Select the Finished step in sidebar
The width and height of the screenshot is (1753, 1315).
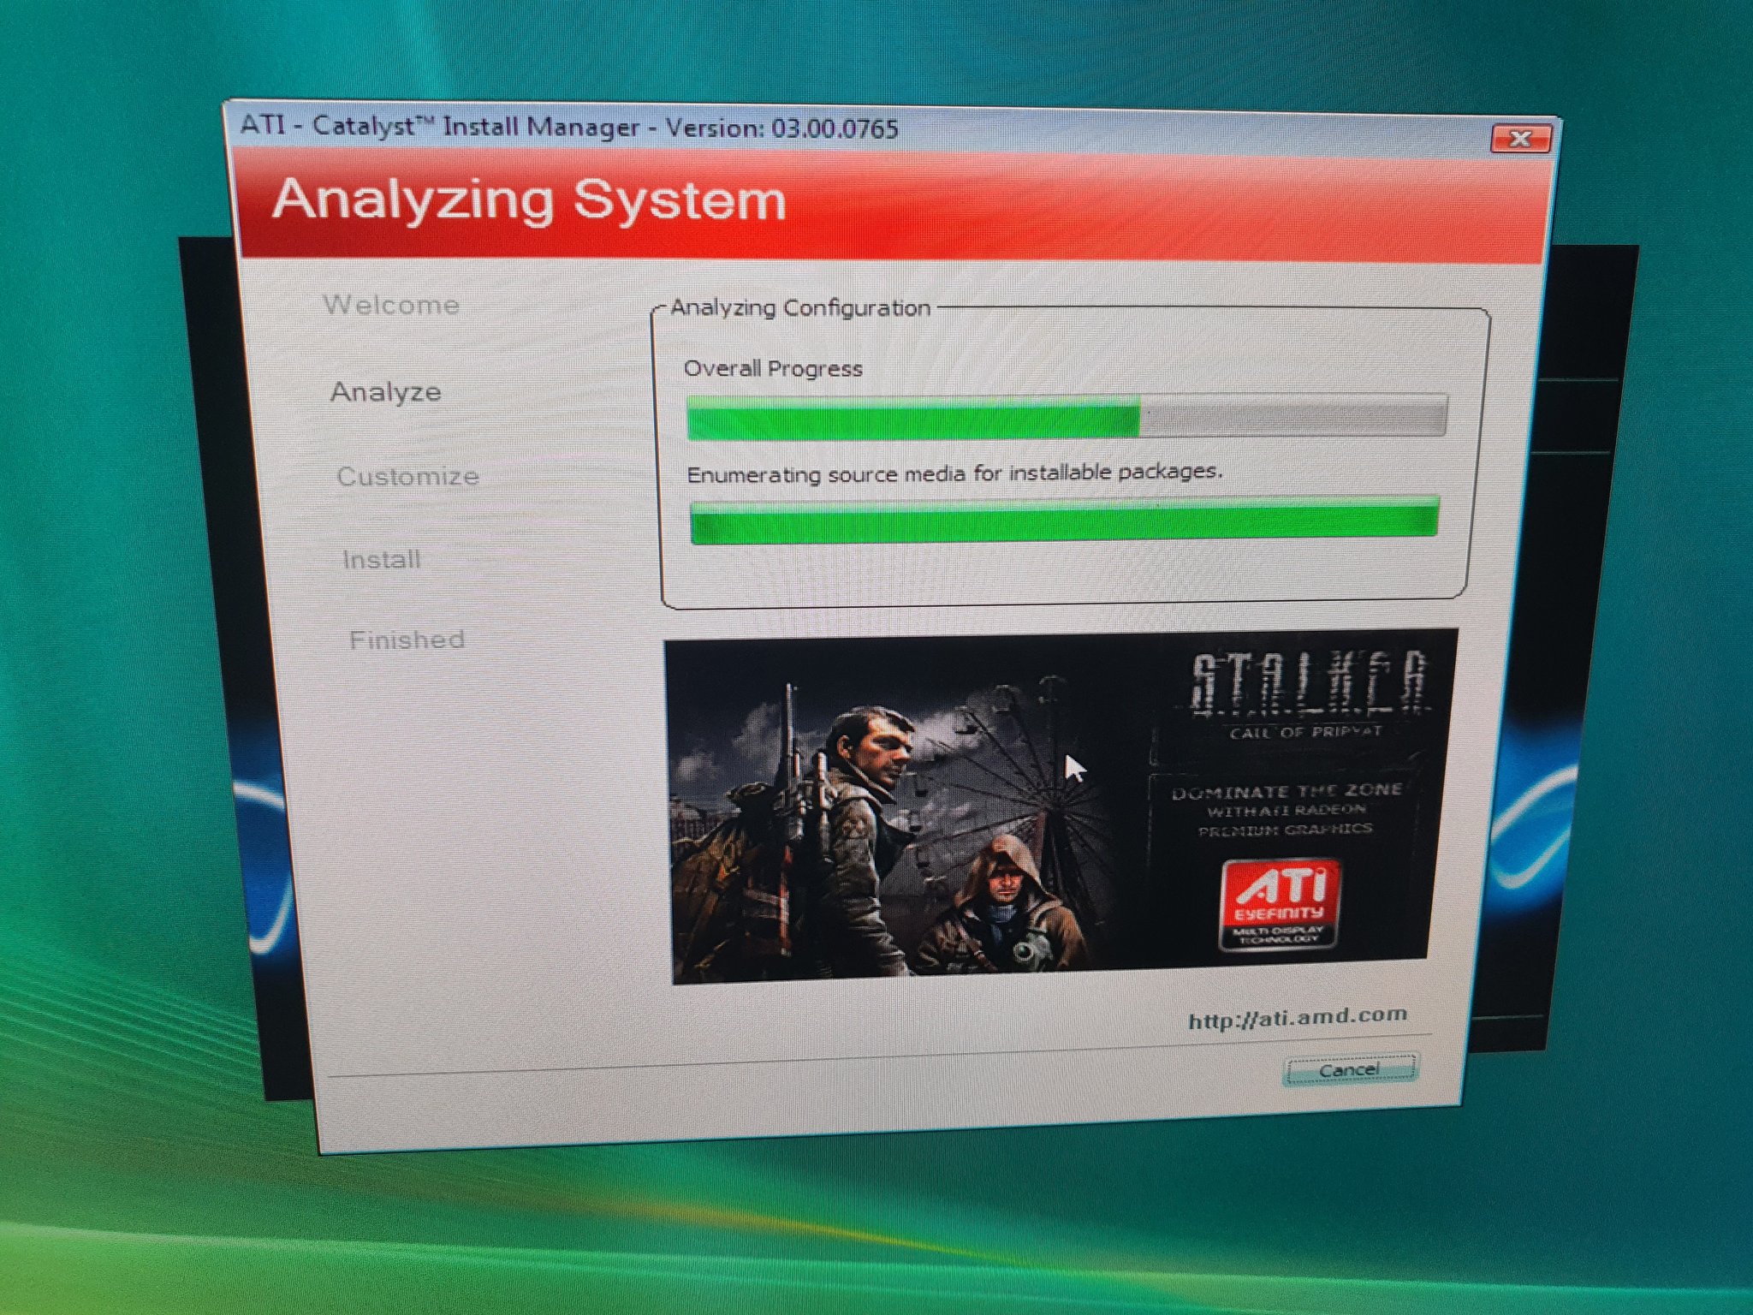pyautogui.click(x=407, y=640)
